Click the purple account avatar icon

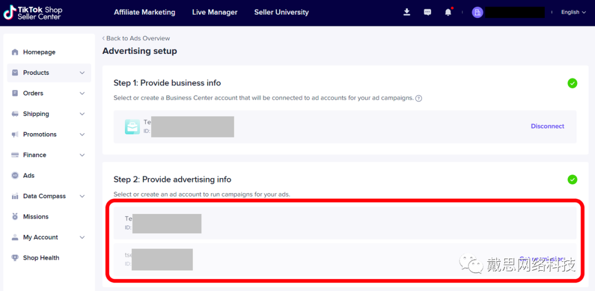(x=477, y=12)
